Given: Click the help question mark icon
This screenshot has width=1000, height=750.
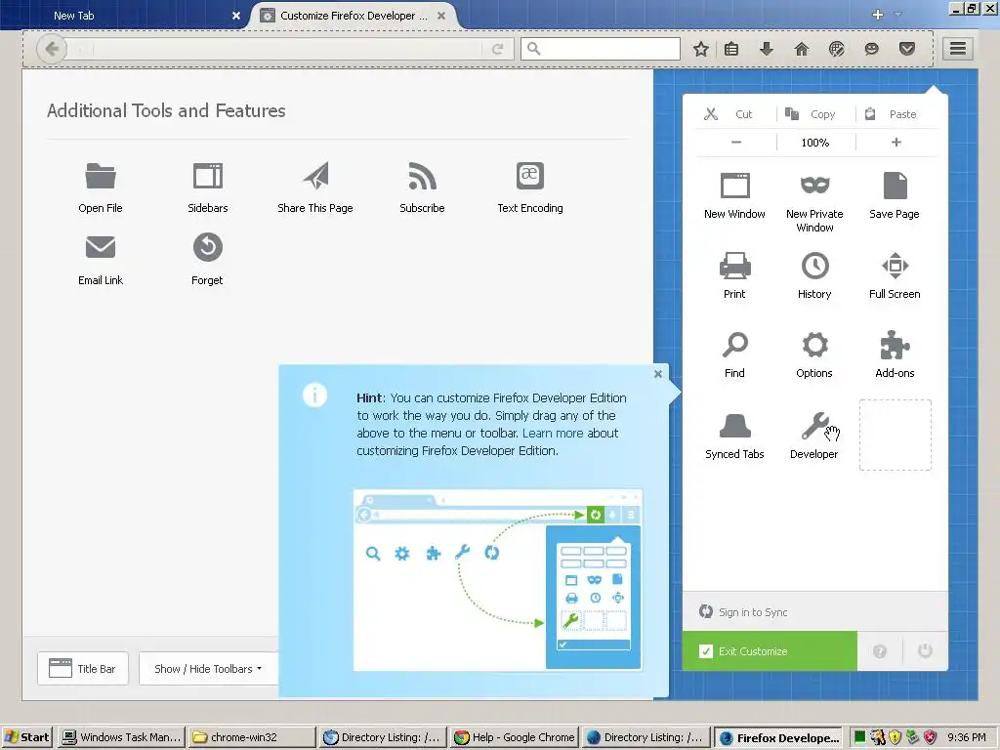Looking at the screenshot, I should tap(880, 651).
